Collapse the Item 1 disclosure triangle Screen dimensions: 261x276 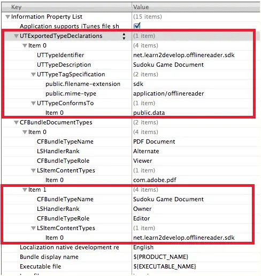(25, 190)
